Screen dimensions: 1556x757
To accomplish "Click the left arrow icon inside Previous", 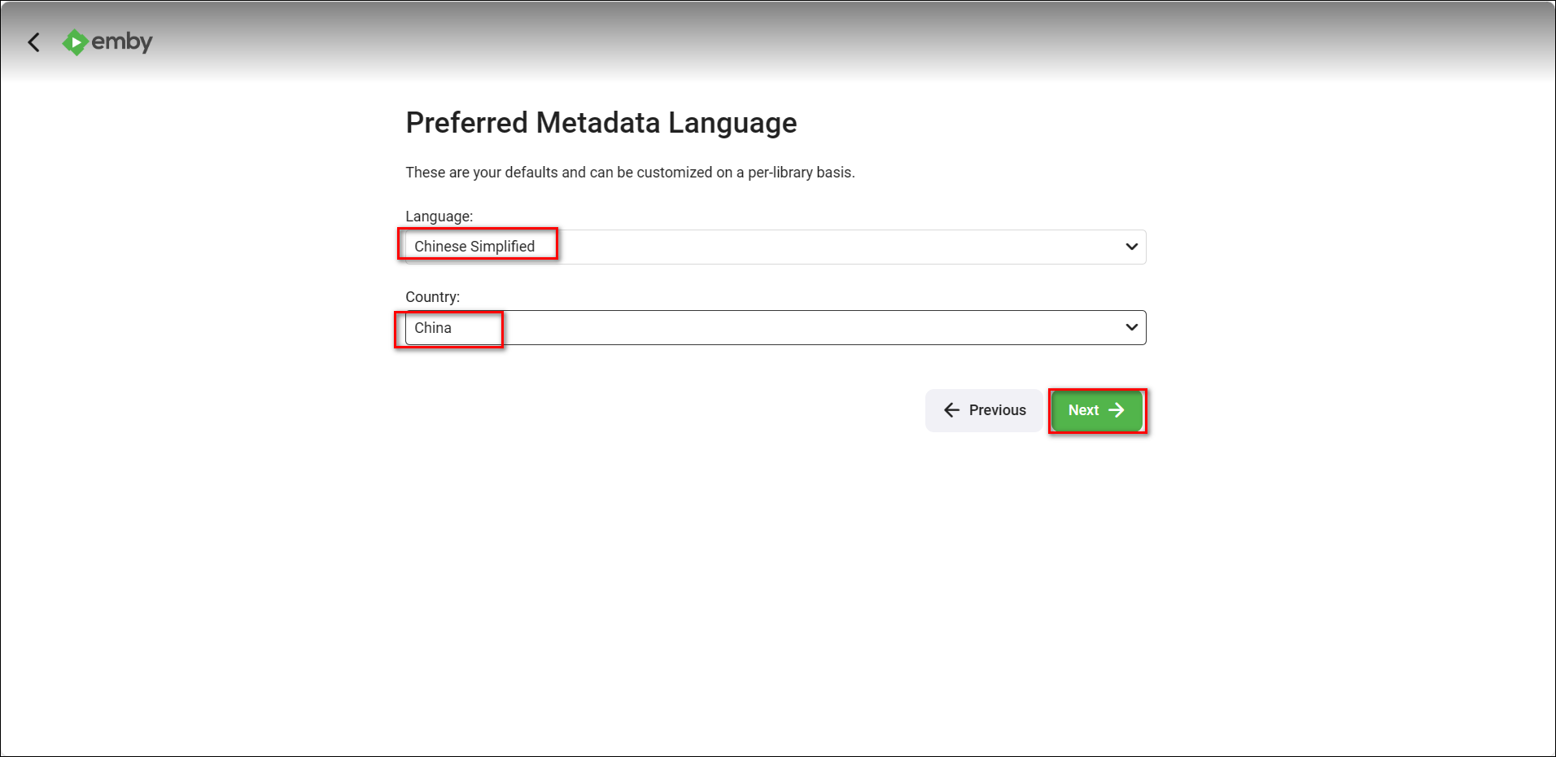I will coord(951,410).
